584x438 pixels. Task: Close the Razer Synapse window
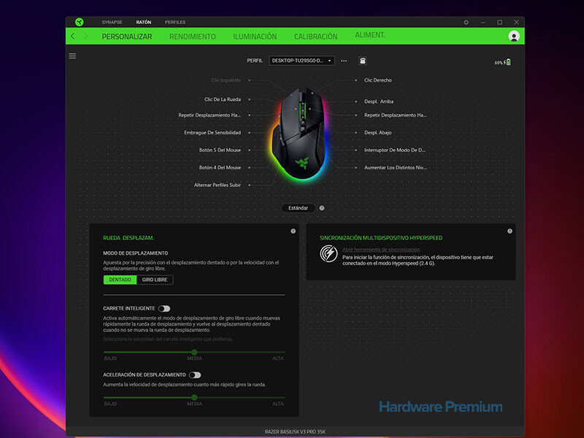coord(516,23)
